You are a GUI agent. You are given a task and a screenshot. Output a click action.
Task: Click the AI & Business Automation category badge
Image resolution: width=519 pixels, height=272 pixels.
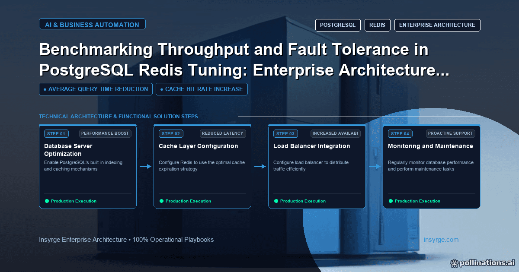[x=92, y=25]
